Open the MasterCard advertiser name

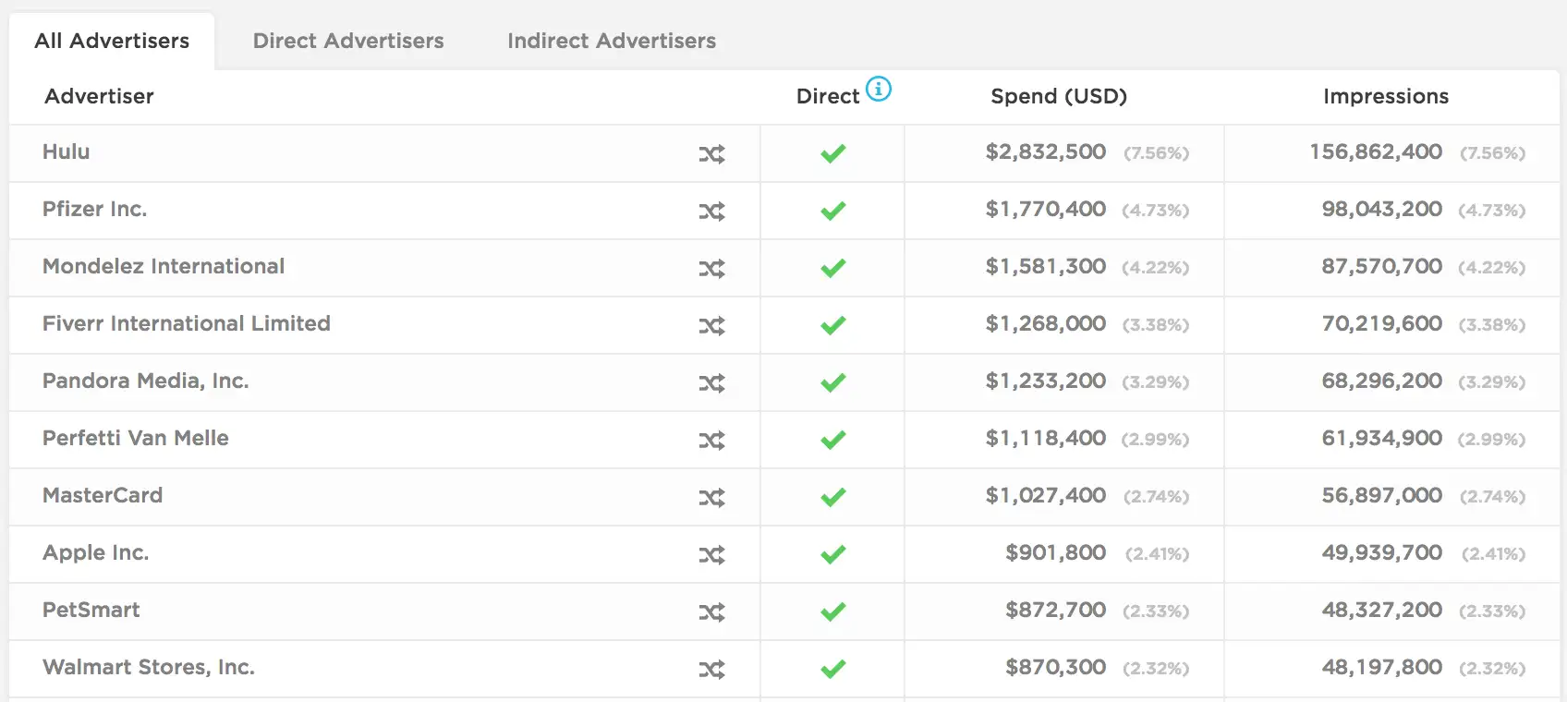click(x=103, y=495)
